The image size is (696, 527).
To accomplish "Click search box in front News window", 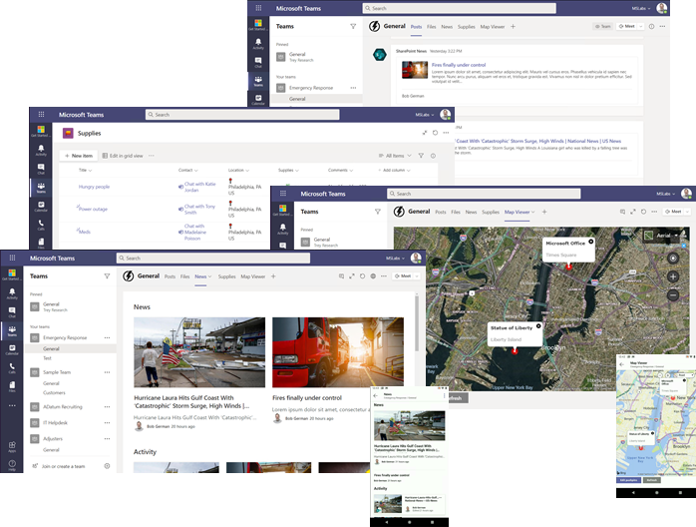I will coord(213,259).
